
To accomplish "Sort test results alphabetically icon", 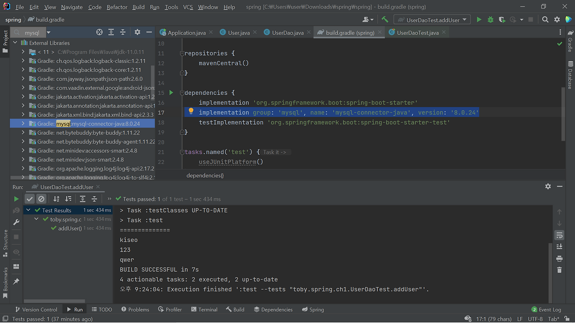I will tap(56, 199).
